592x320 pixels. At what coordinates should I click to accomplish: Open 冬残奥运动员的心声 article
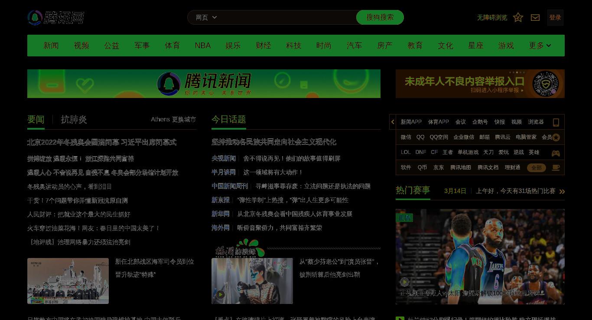(x=70, y=186)
